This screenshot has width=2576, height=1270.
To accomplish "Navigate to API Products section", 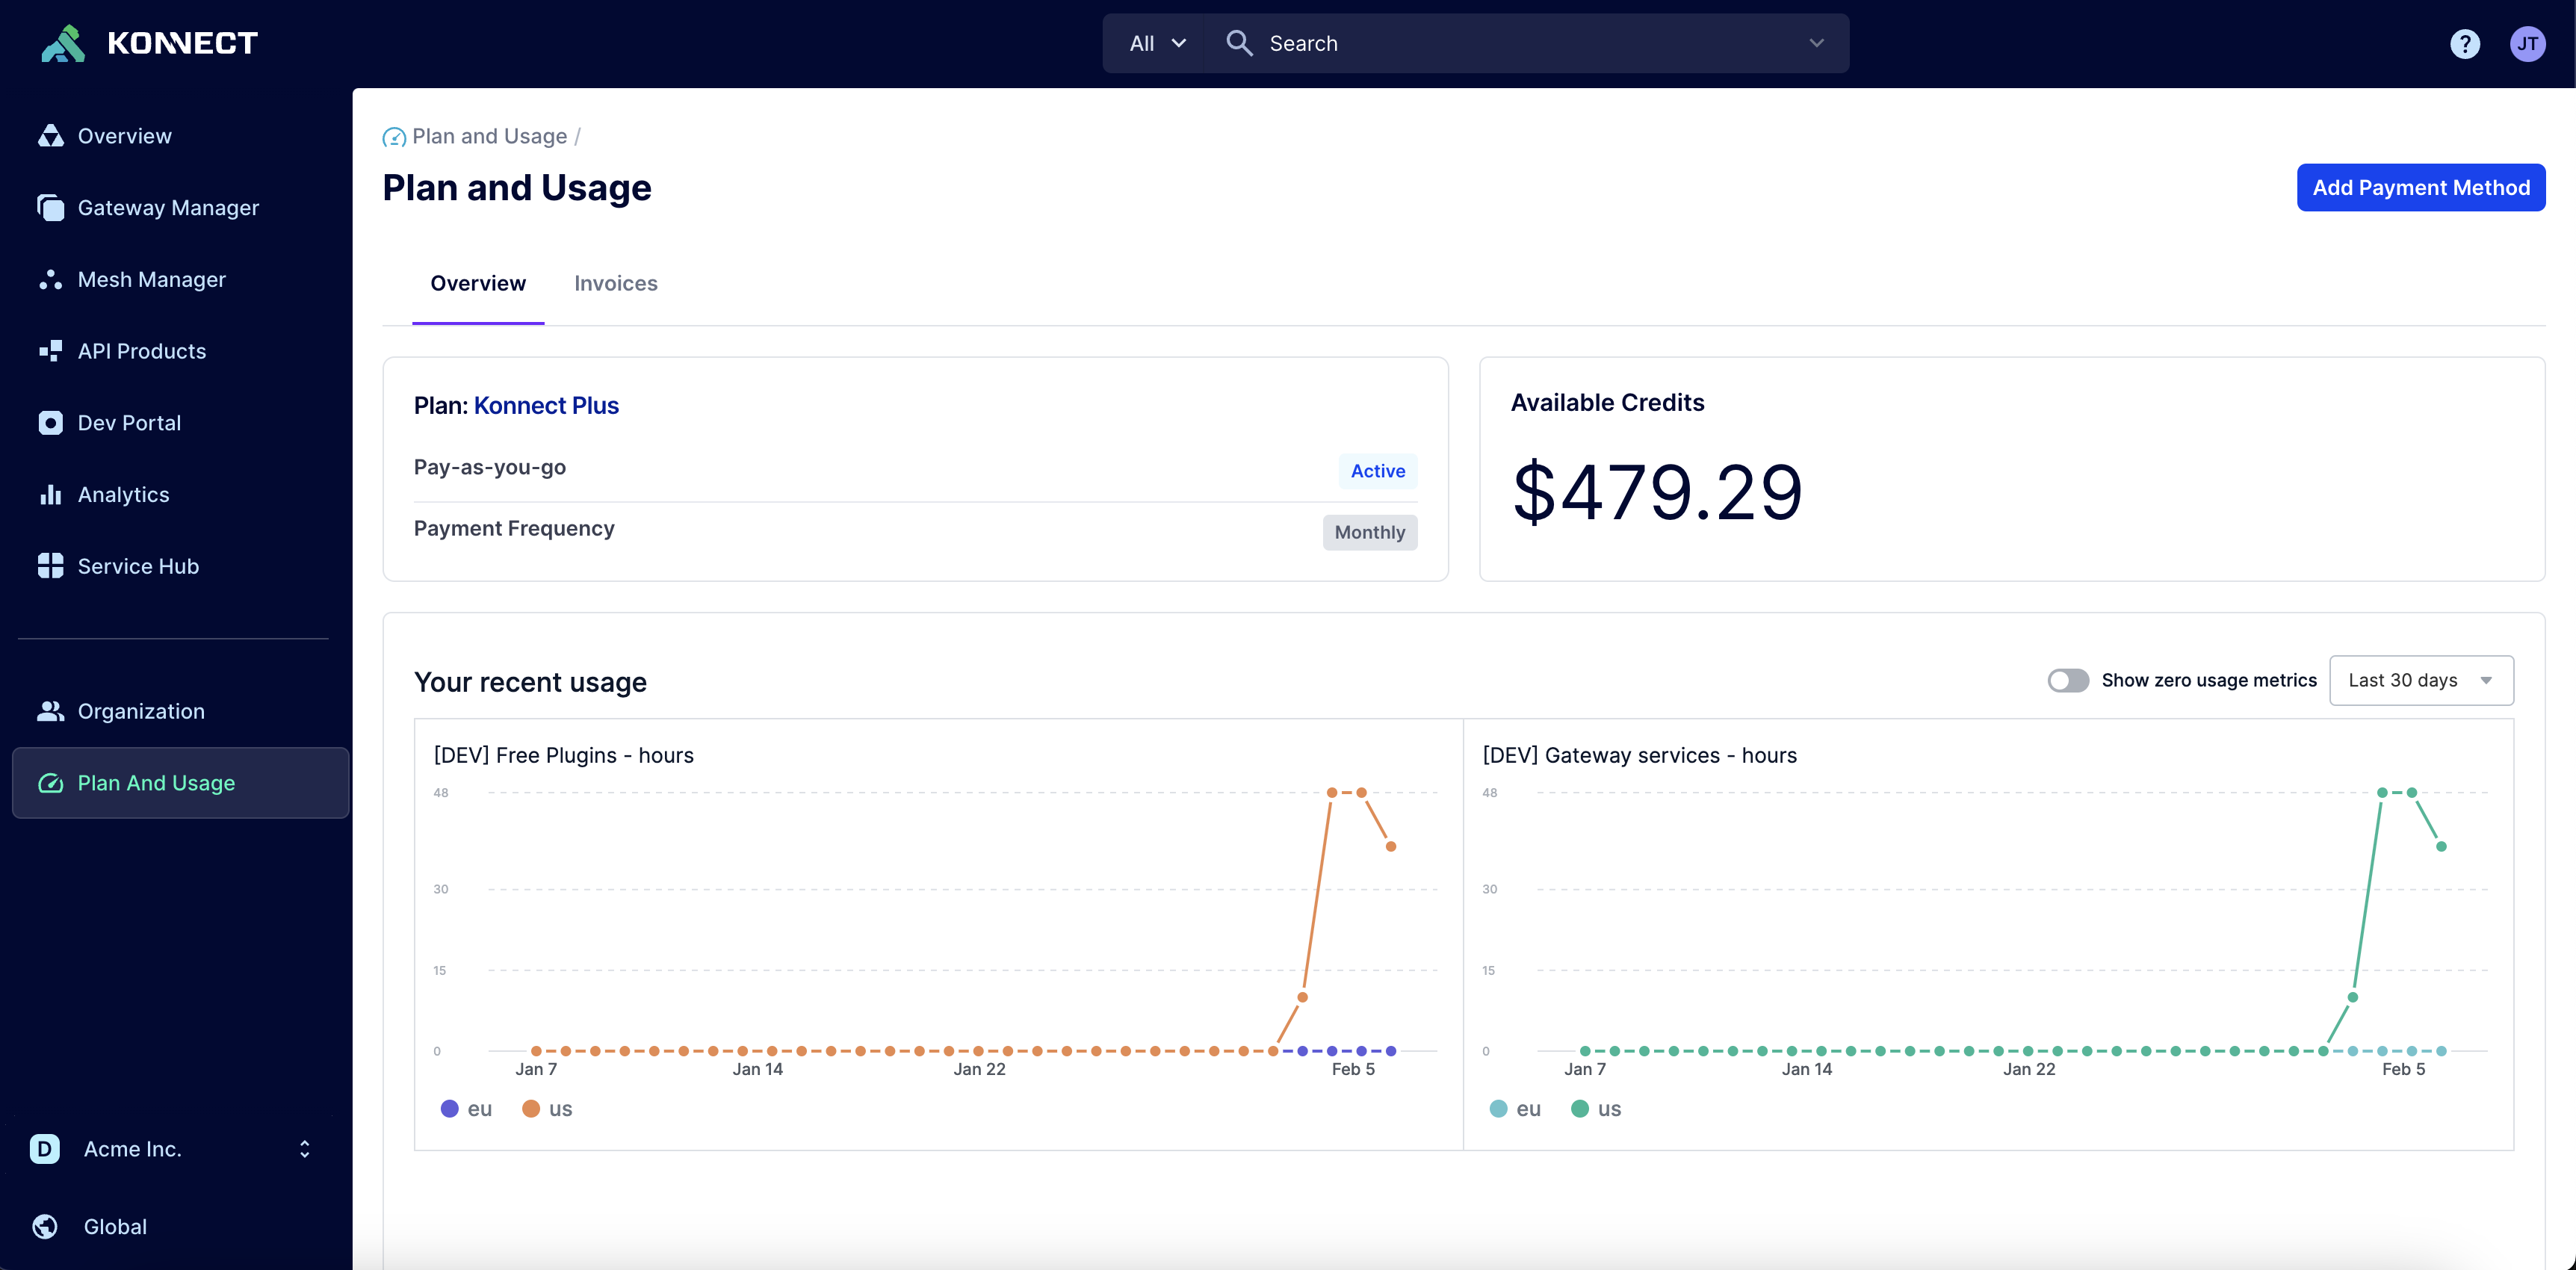I will [141, 350].
